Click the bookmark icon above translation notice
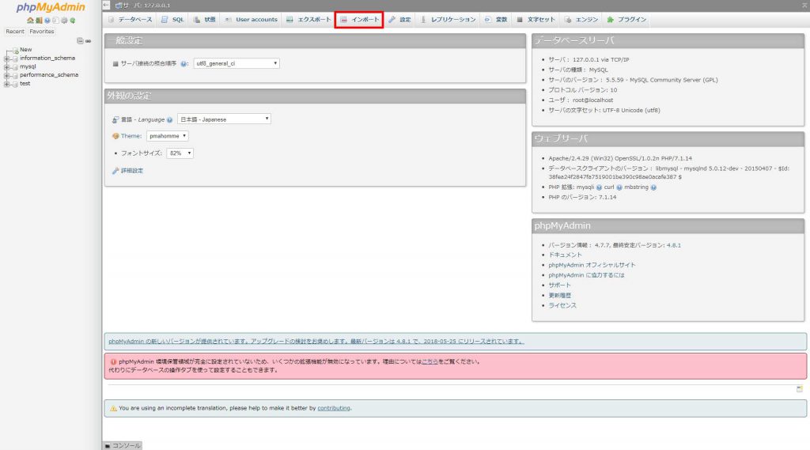 799,388
